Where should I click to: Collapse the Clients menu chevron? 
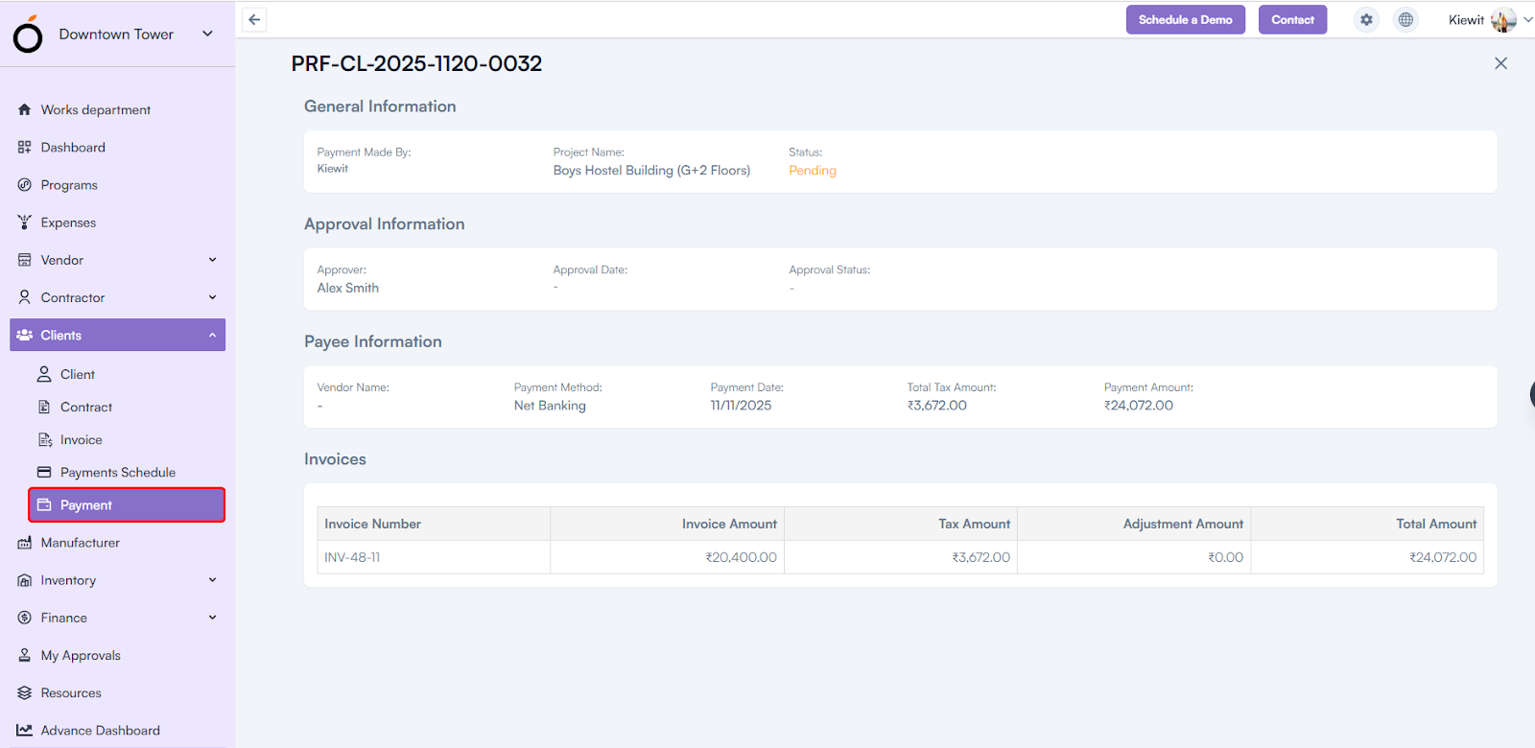tap(212, 335)
